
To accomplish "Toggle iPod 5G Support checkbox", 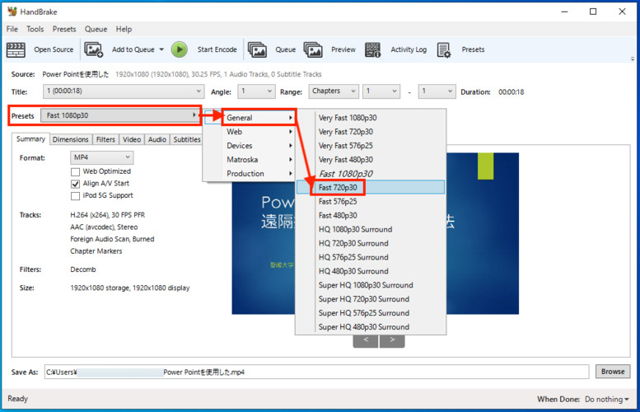I will point(75,196).
